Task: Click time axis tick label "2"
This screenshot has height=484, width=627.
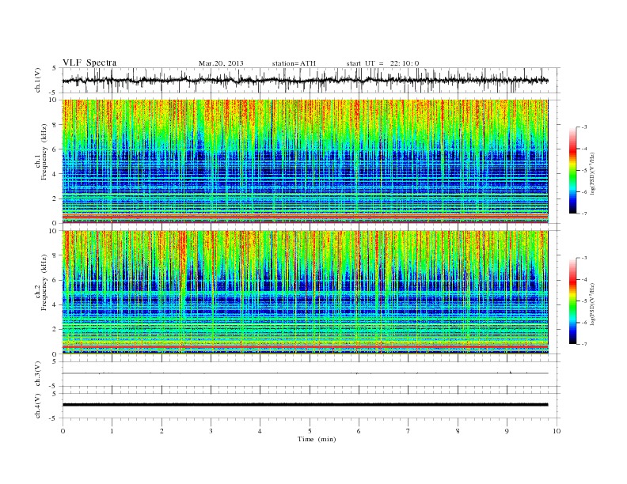Action: [161, 431]
